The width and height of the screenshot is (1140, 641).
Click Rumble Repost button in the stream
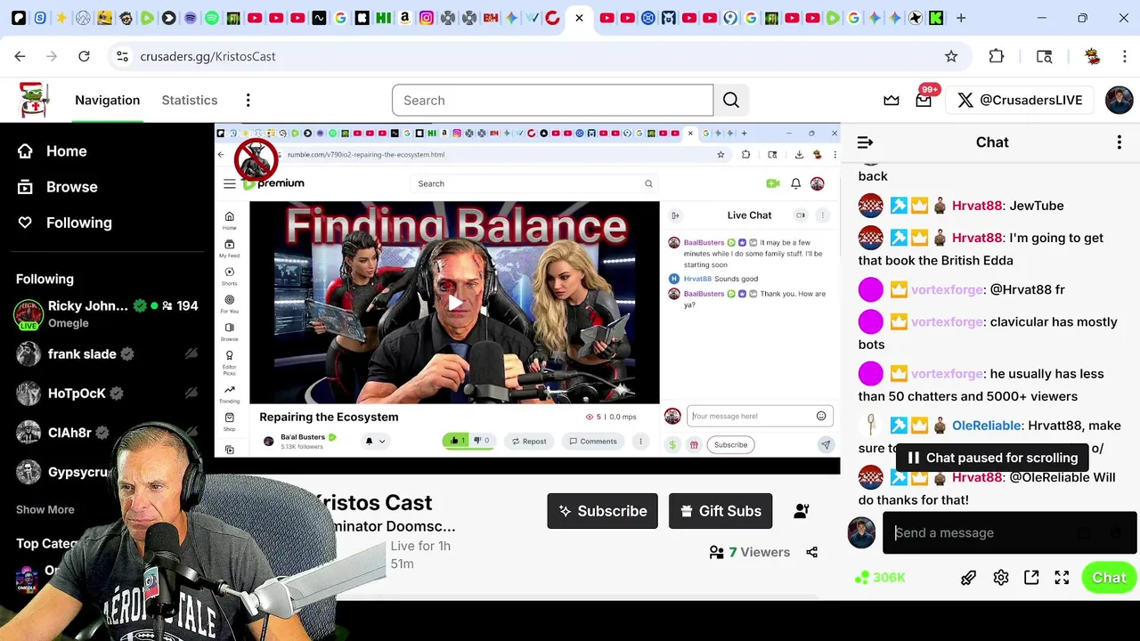coord(527,441)
